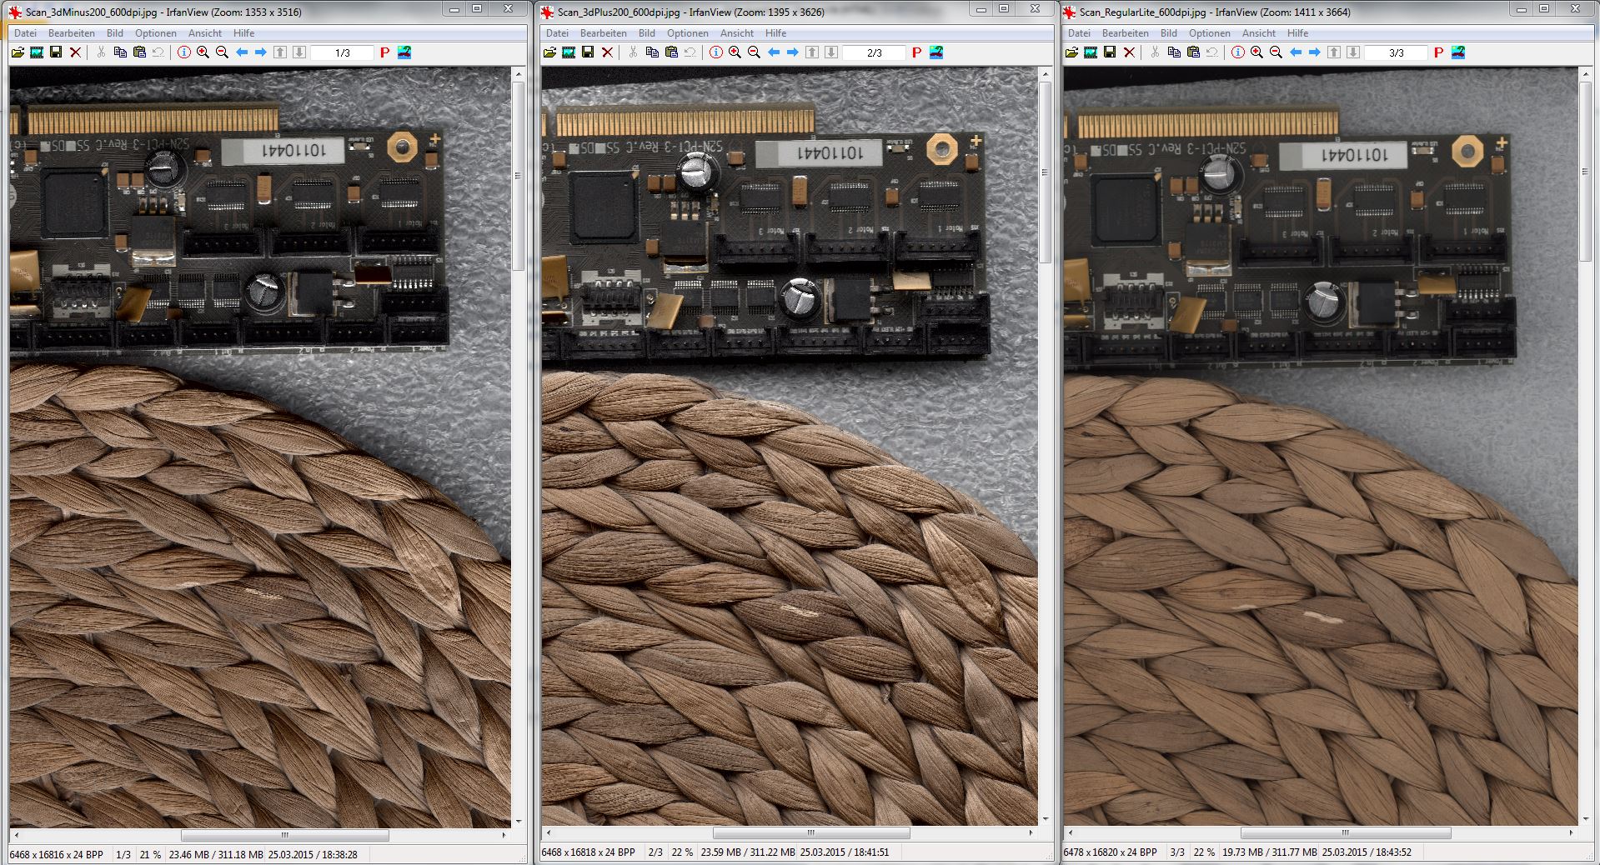
Task: Show image information in Scan_3dMinus200 window
Action: [x=183, y=52]
